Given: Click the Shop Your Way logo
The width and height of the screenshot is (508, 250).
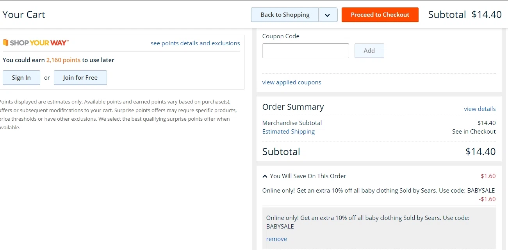Looking at the screenshot, I should click(36, 43).
